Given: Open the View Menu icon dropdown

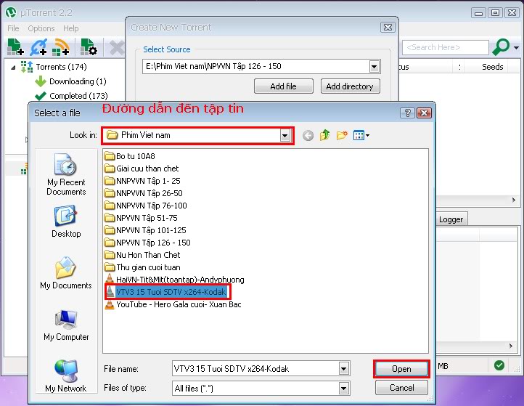Looking at the screenshot, I should [x=361, y=135].
